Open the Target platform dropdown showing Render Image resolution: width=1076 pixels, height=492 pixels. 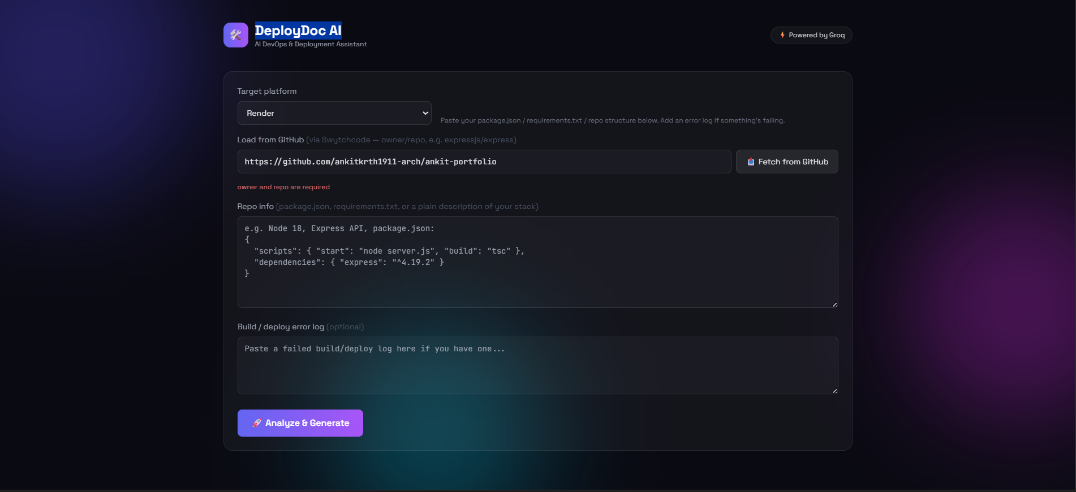point(334,113)
